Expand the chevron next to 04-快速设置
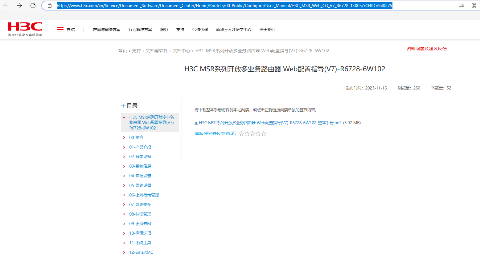Screen dimensions: 480x266 (124, 176)
